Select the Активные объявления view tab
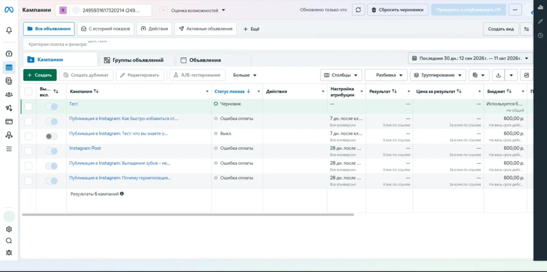Image resolution: width=547 pixels, height=272 pixels. pos(206,29)
